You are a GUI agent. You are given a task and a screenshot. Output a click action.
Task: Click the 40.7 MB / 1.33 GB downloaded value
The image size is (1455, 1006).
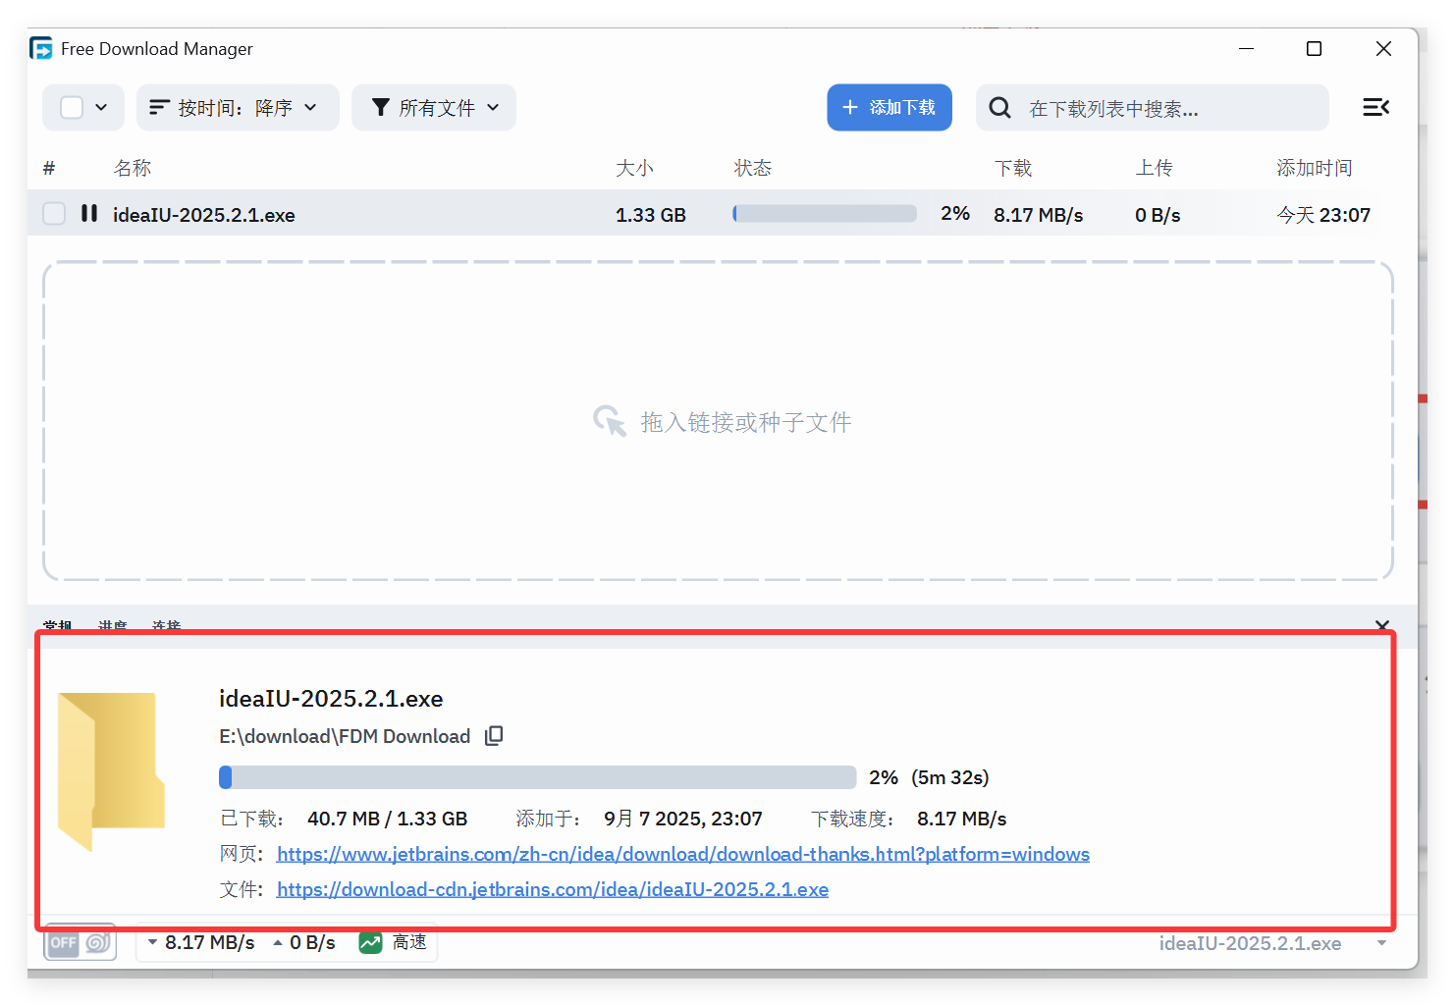click(387, 819)
